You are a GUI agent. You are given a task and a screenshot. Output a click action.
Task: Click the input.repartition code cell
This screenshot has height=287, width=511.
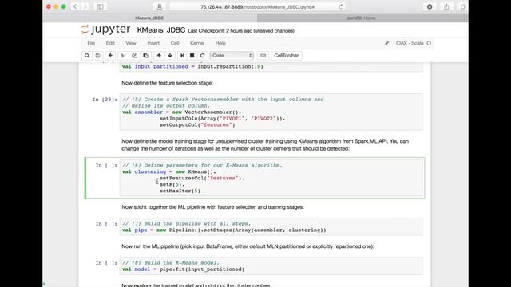tap(271, 66)
